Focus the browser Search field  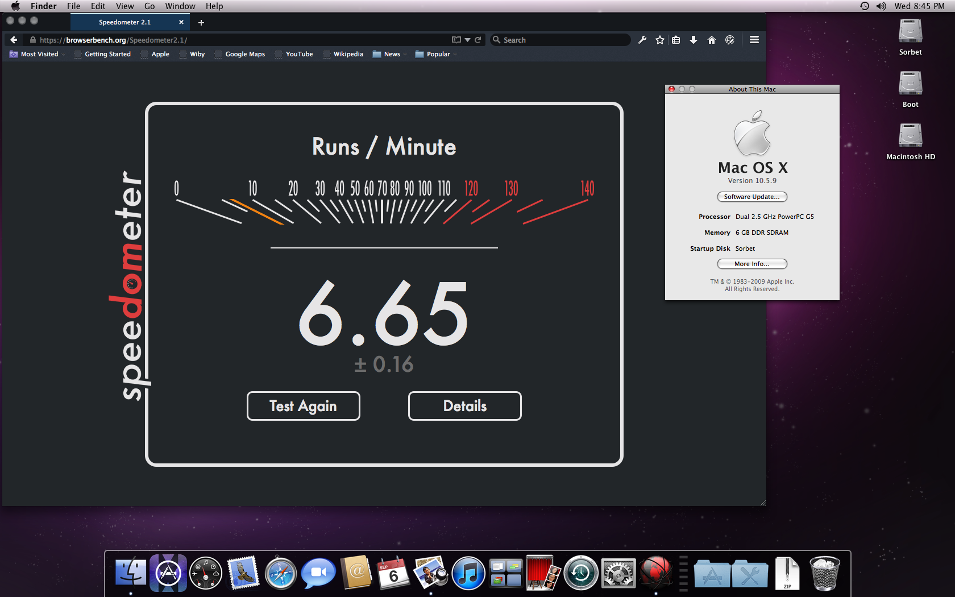pyautogui.click(x=560, y=40)
